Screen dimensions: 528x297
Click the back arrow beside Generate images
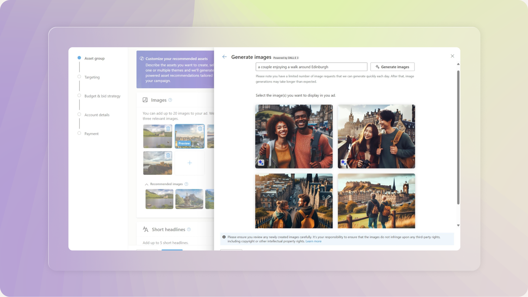[x=225, y=57]
